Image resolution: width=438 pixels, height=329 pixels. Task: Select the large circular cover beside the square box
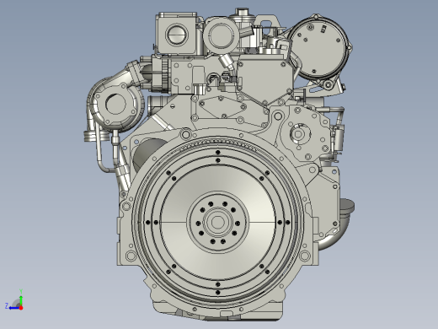coord(222,35)
